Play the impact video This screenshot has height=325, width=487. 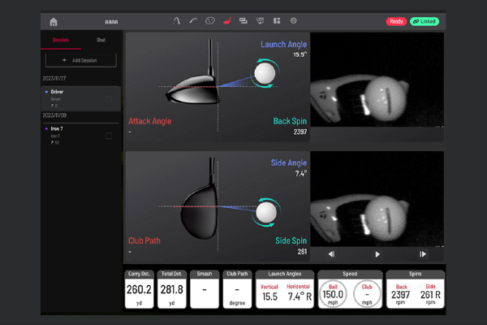377,254
